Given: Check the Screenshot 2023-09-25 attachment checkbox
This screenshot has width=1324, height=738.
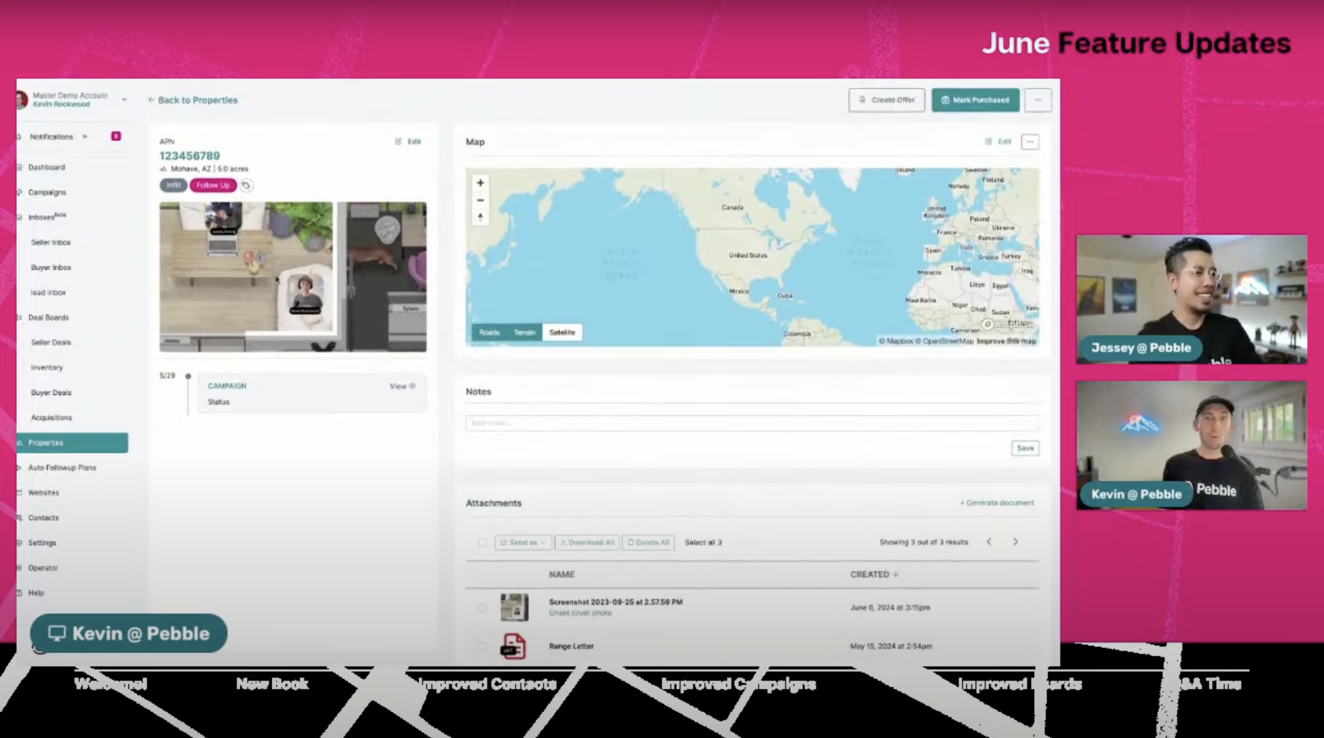Looking at the screenshot, I should click(482, 608).
